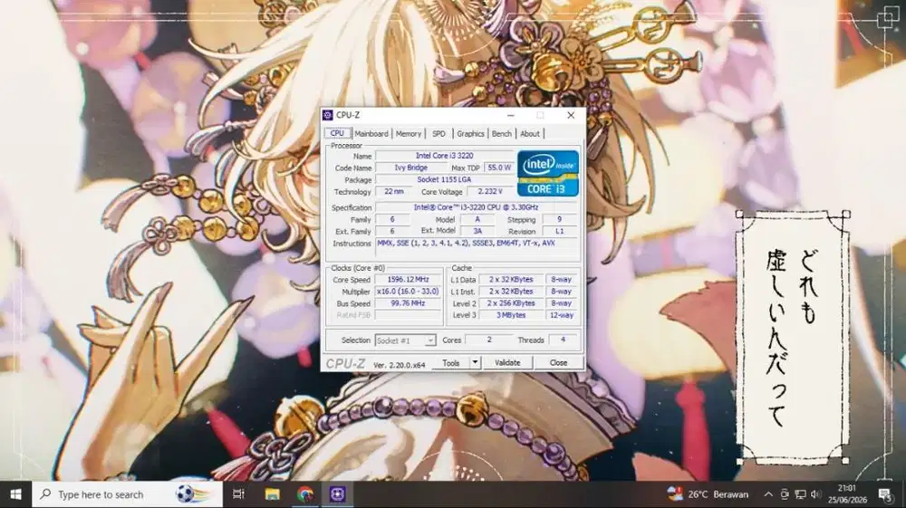Open Task View from the taskbar

[238, 494]
